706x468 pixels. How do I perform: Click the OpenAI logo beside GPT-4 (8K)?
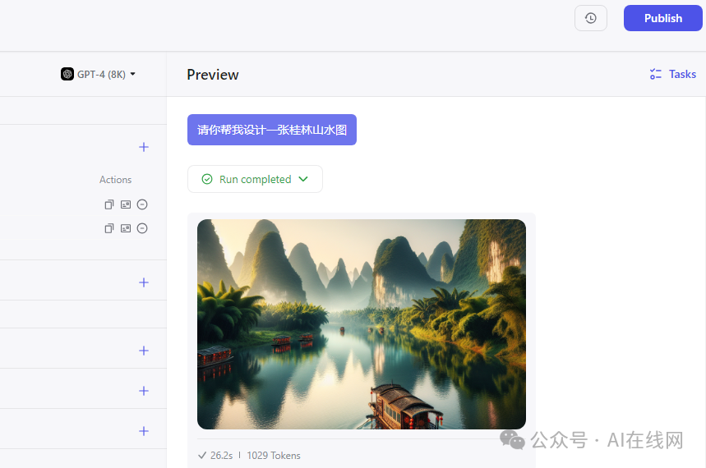point(67,74)
